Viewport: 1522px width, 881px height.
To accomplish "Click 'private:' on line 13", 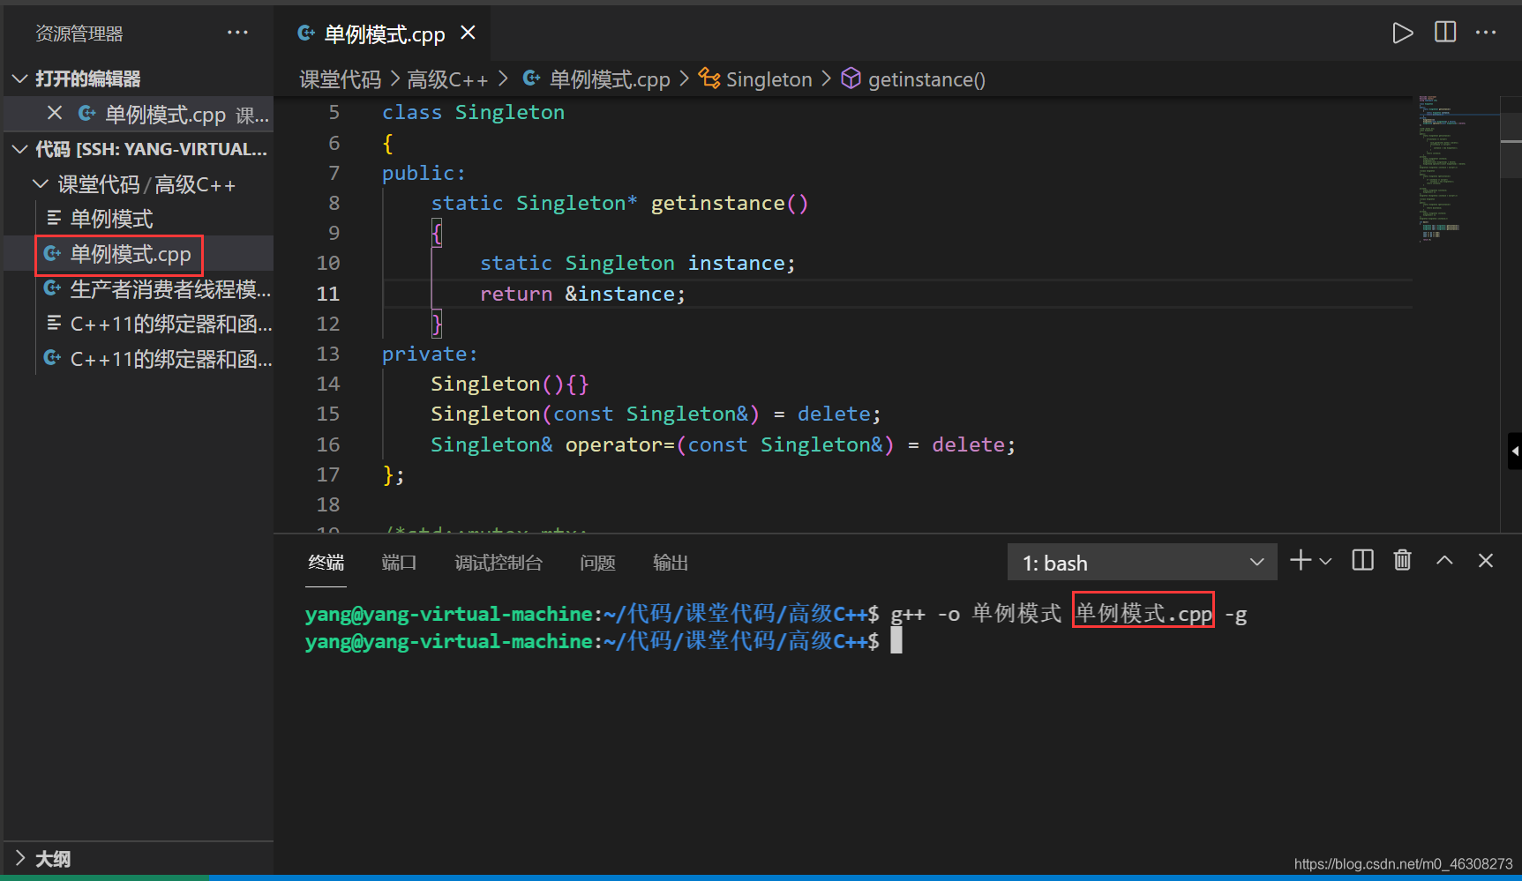I will point(430,354).
